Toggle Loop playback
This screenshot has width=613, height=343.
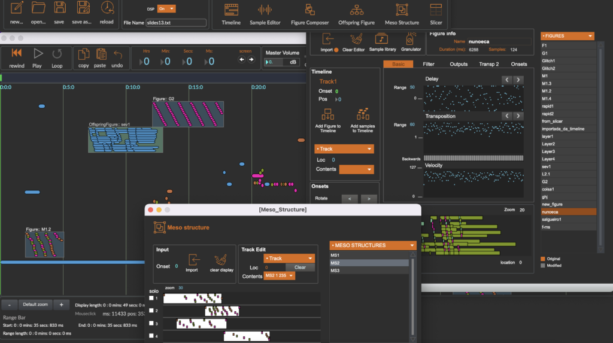click(x=57, y=53)
